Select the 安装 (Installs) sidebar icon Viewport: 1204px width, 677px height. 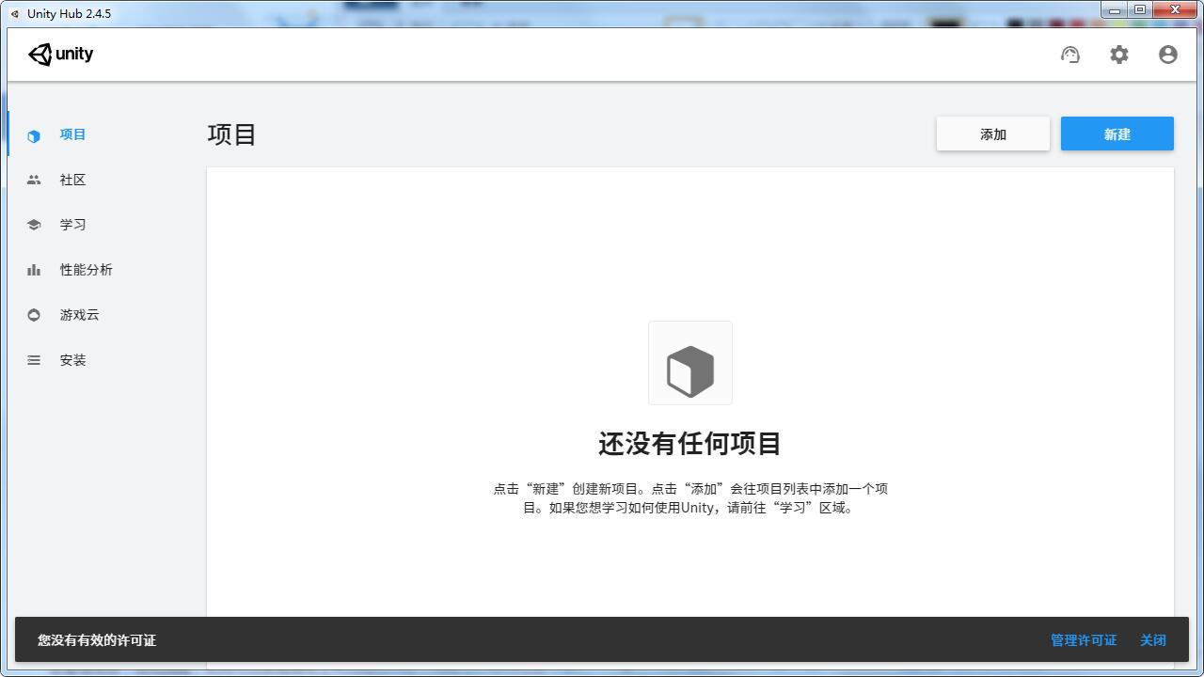pyautogui.click(x=34, y=360)
